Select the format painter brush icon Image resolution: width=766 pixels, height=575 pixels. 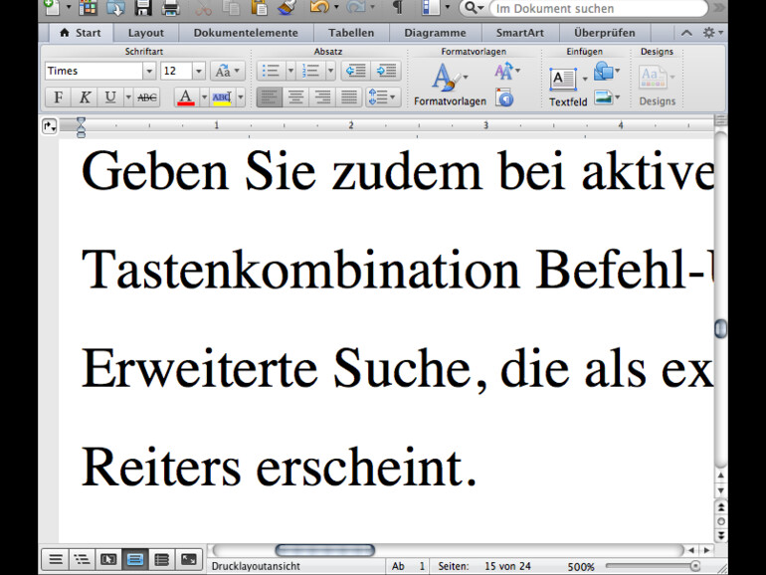point(287,7)
